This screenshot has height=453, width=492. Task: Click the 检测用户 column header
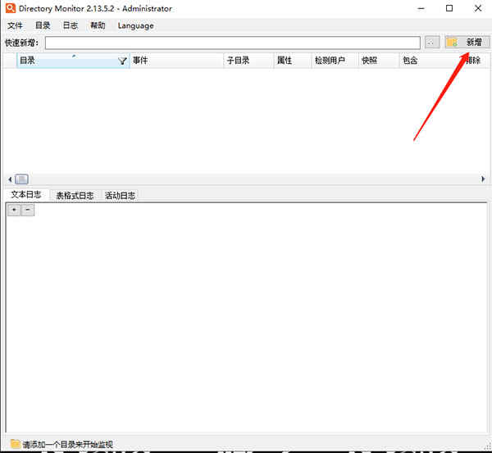click(335, 61)
